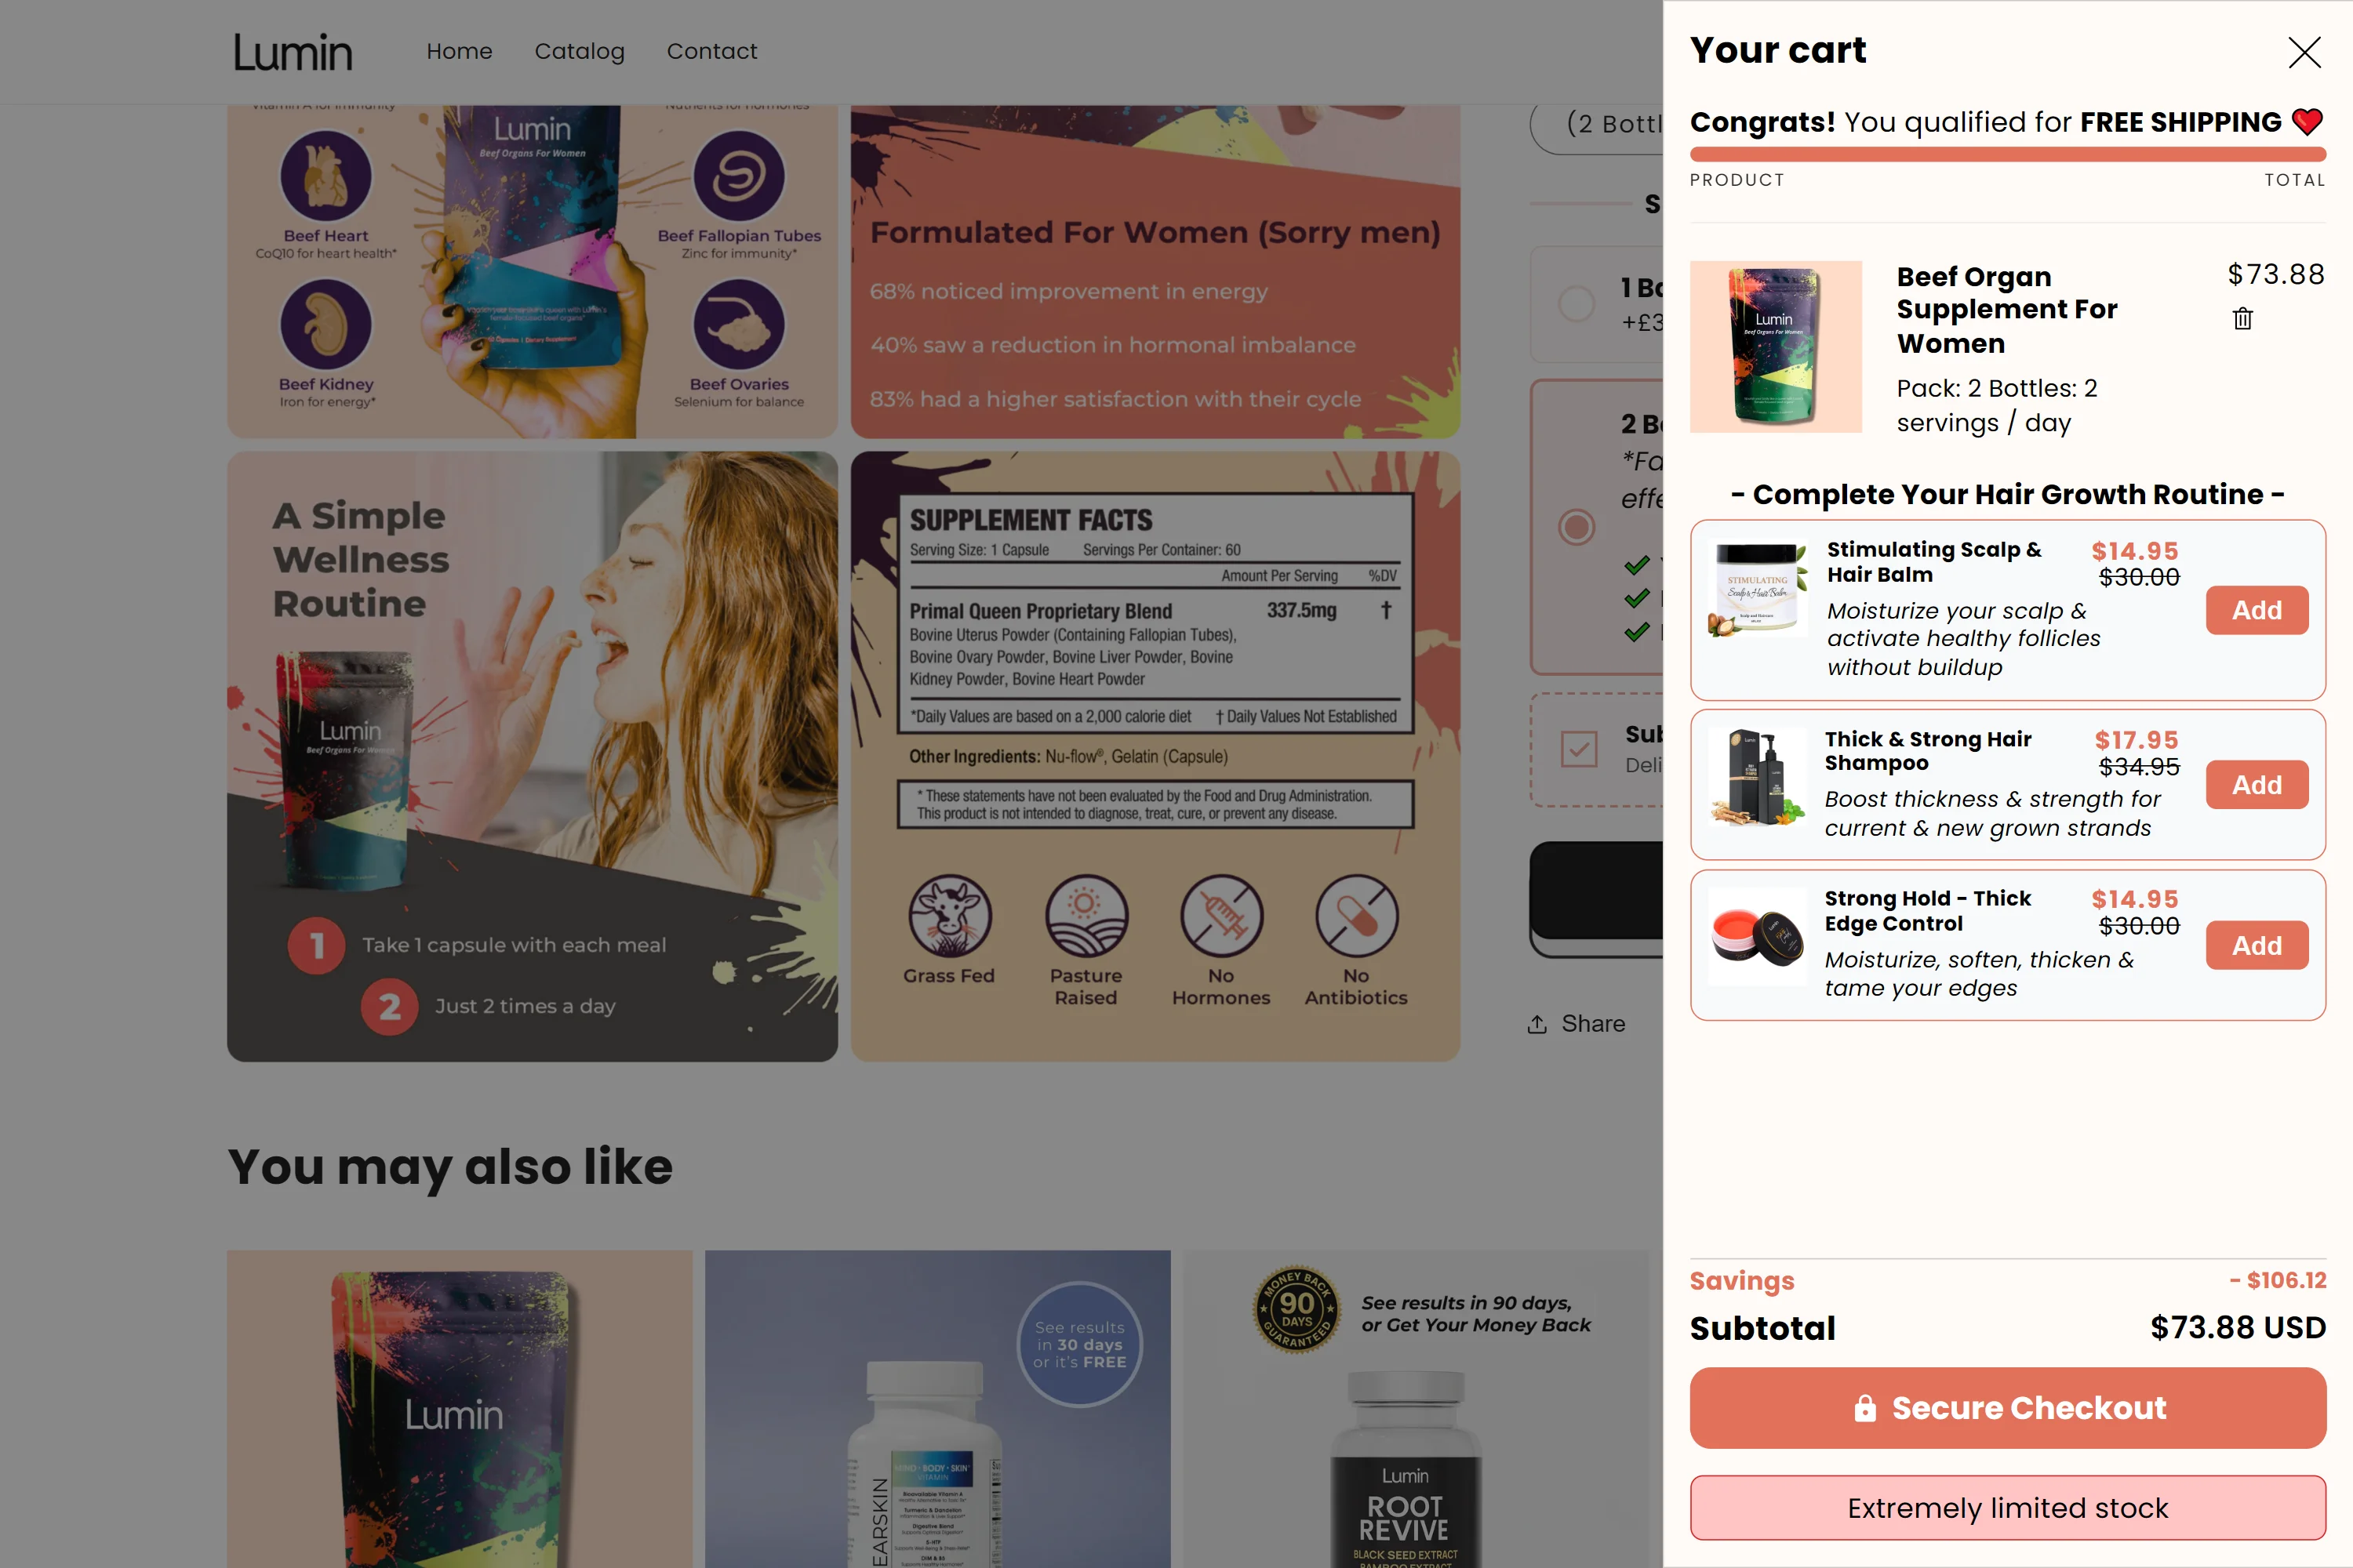Image resolution: width=2353 pixels, height=1568 pixels.
Task: Select the 2 Bottles radio option
Action: [x=1577, y=527]
